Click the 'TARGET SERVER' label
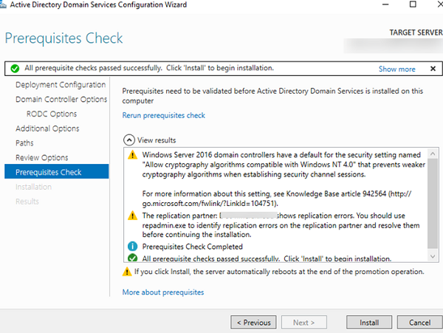Image resolution: width=443 pixels, height=333 pixels. point(416,32)
